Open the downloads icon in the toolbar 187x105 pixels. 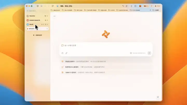(x=131, y=6)
